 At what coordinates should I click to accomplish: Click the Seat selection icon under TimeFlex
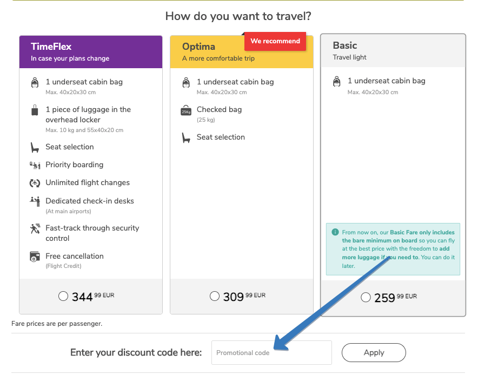(x=34, y=147)
